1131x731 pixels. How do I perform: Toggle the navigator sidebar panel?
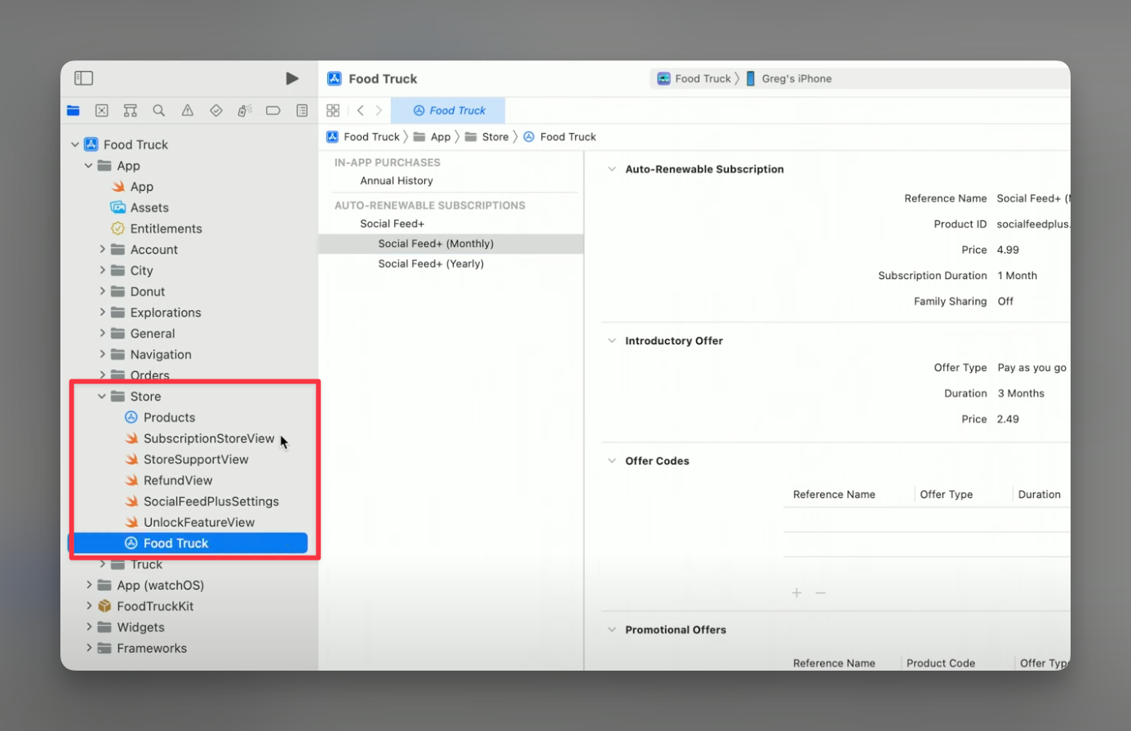(x=84, y=78)
